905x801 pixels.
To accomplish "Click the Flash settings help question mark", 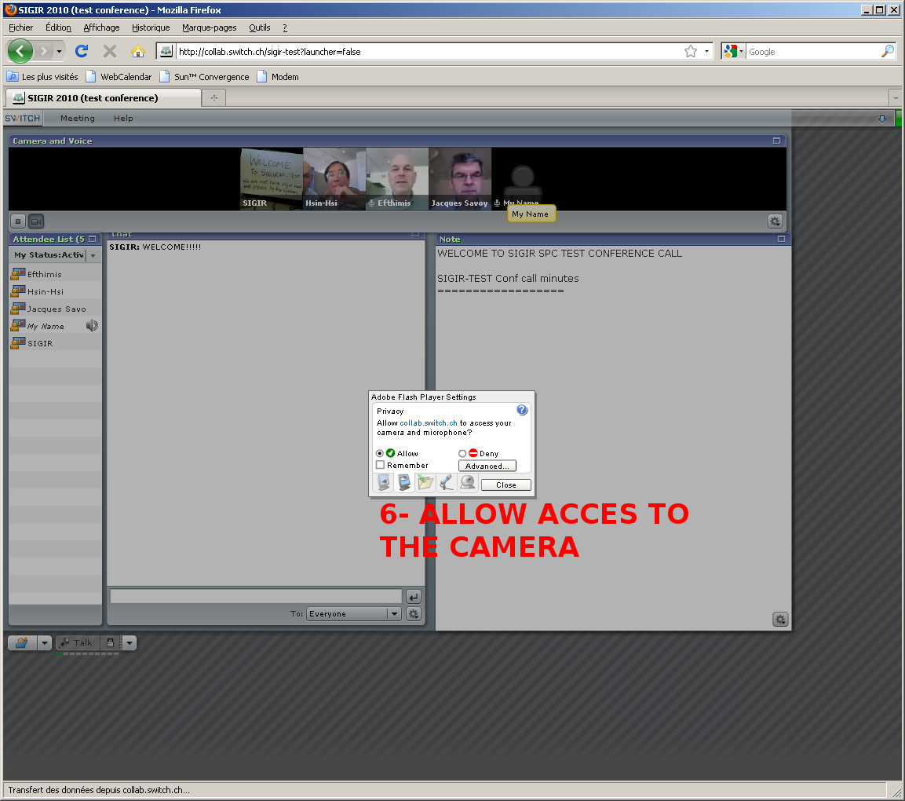I will tap(522, 410).
